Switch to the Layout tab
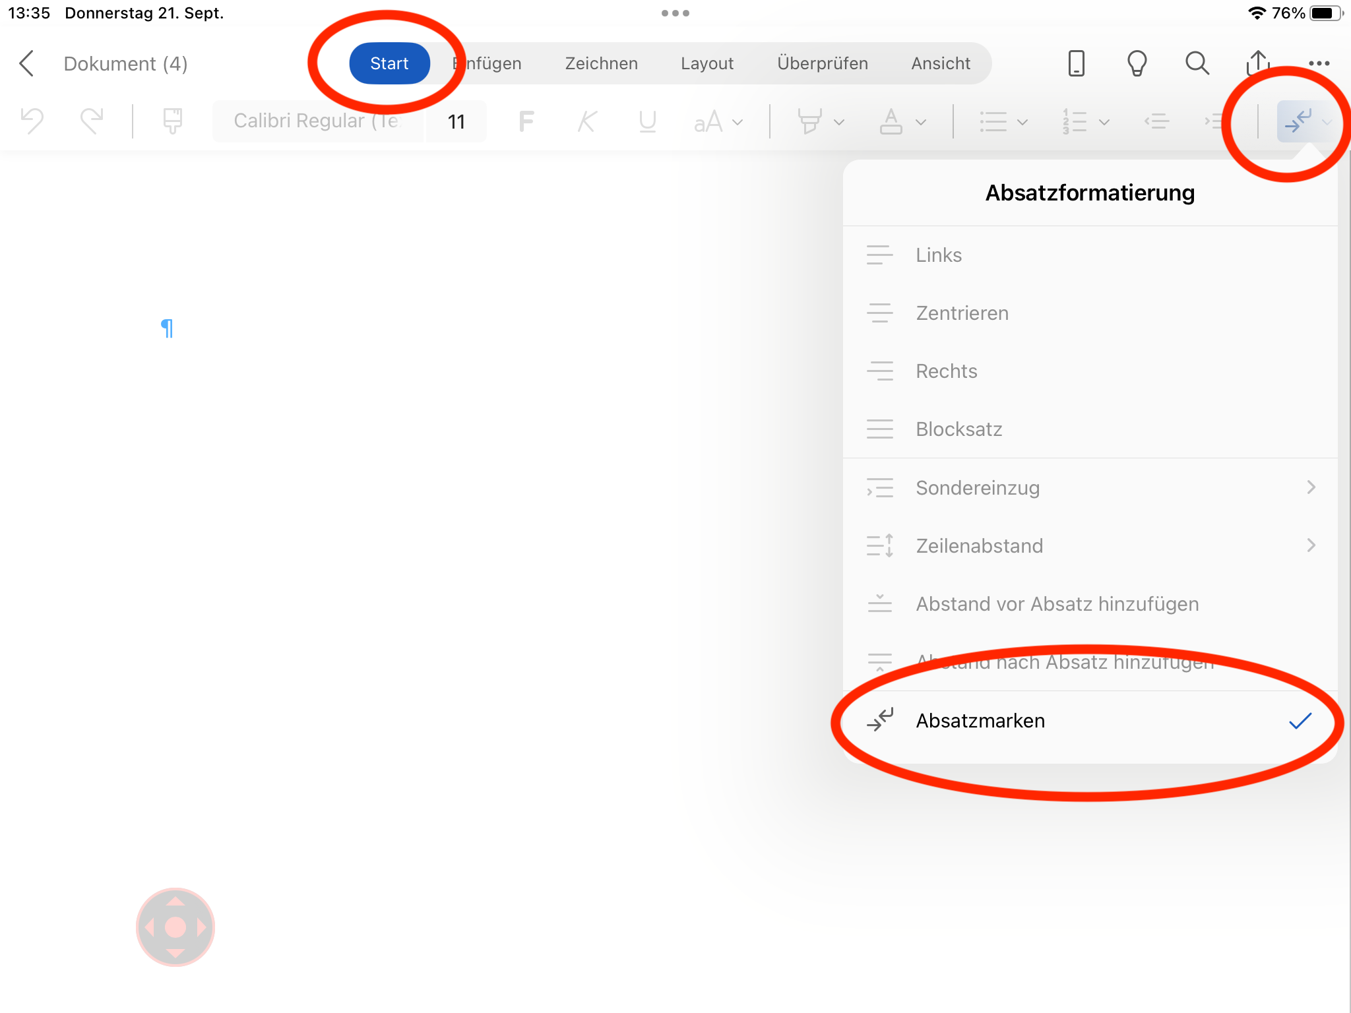 pyautogui.click(x=707, y=64)
